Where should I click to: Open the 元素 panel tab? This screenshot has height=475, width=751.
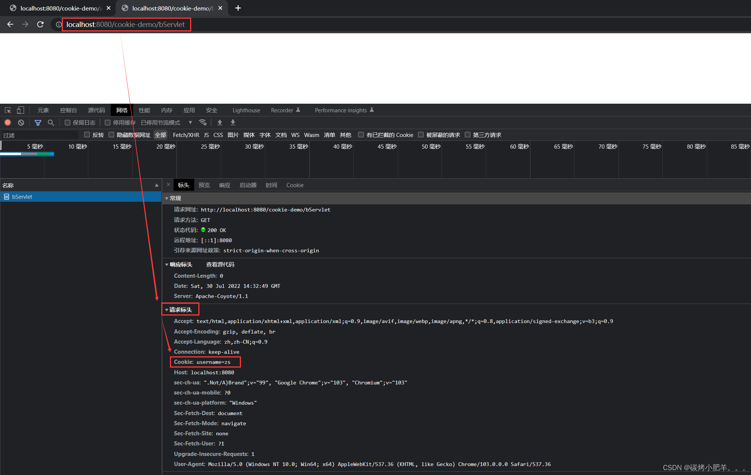43,110
